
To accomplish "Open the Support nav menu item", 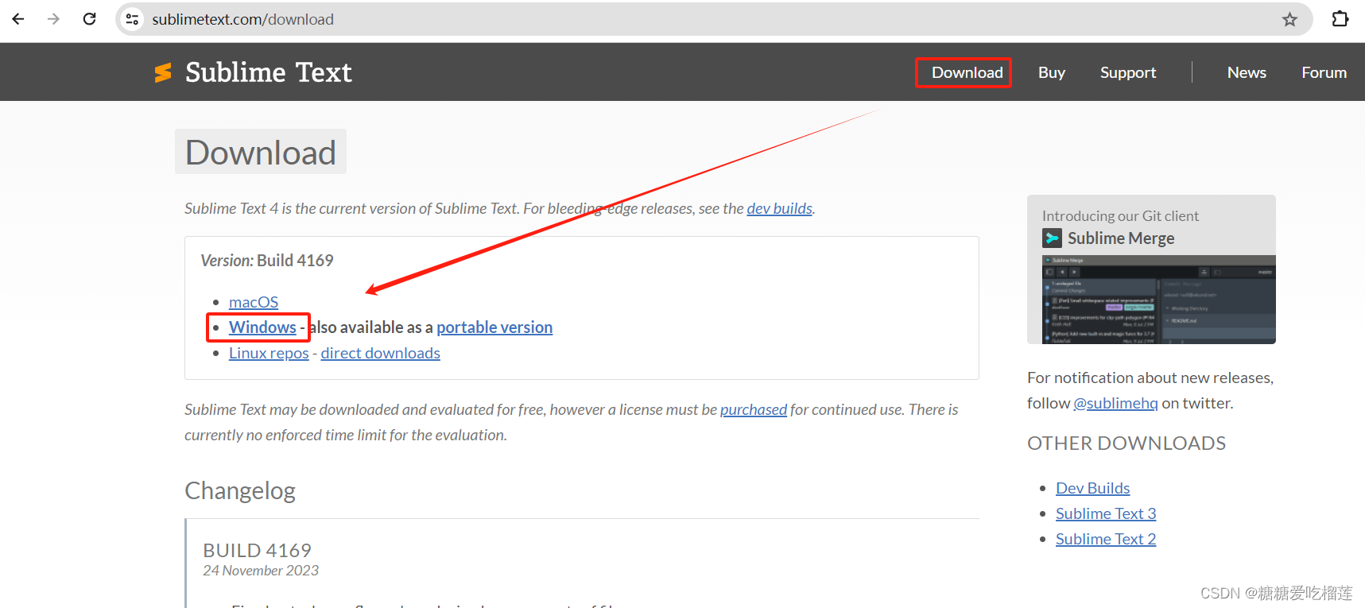I will point(1127,72).
